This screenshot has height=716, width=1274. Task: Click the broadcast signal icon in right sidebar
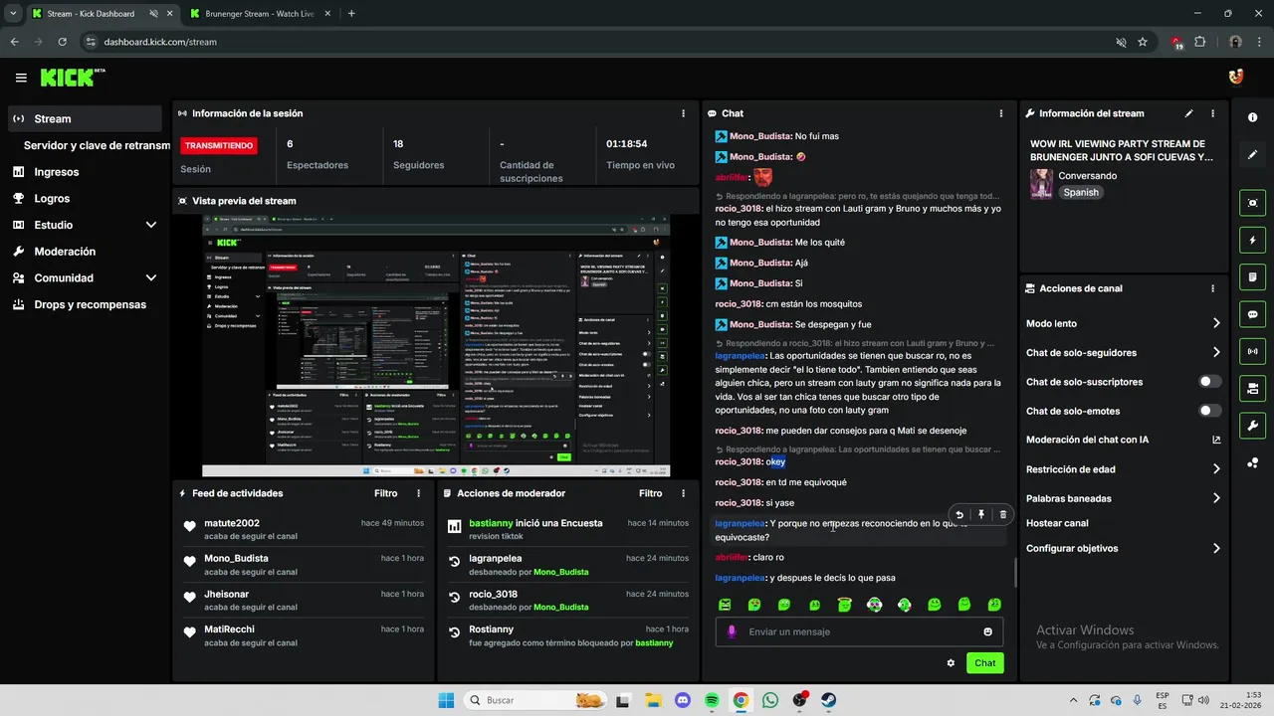(x=1252, y=350)
